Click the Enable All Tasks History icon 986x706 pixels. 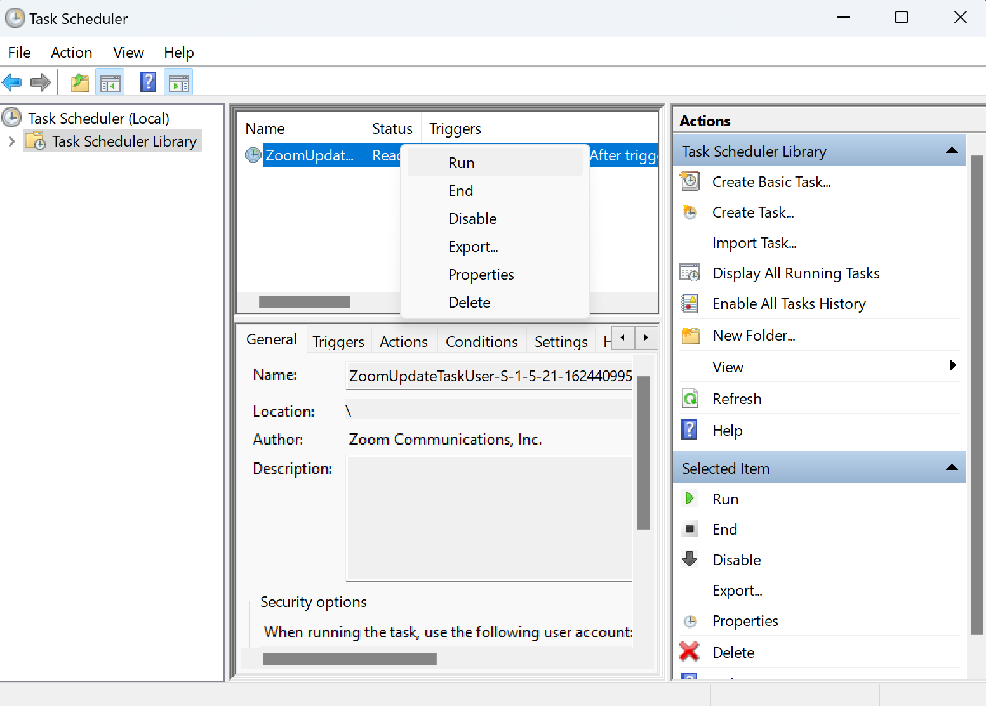[x=690, y=303]
